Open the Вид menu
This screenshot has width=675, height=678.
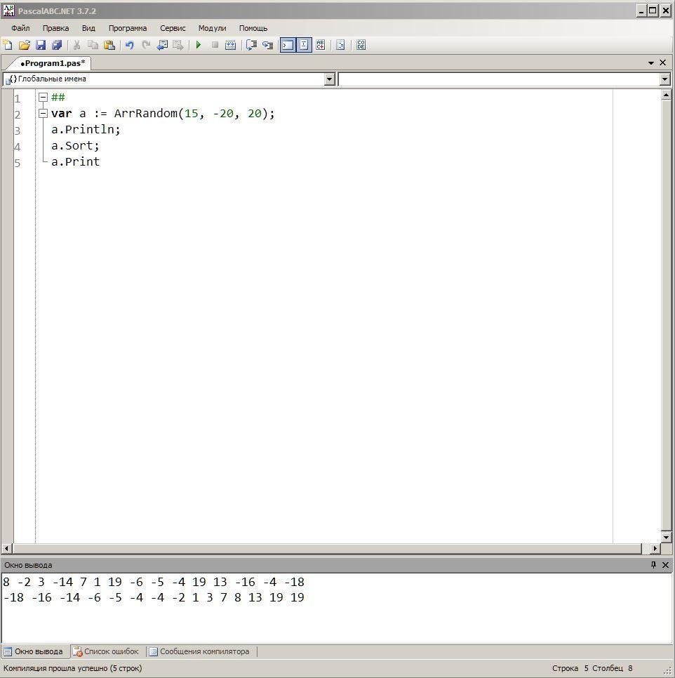click(88, 28)
